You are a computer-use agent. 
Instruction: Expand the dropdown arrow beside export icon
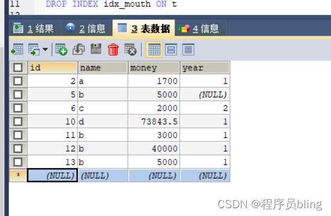coord(45,49)
